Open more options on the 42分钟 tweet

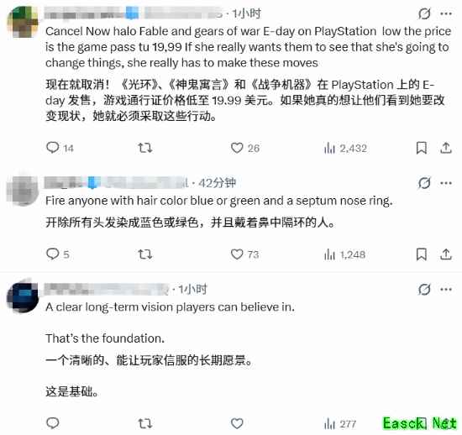(x=446, y=183)
